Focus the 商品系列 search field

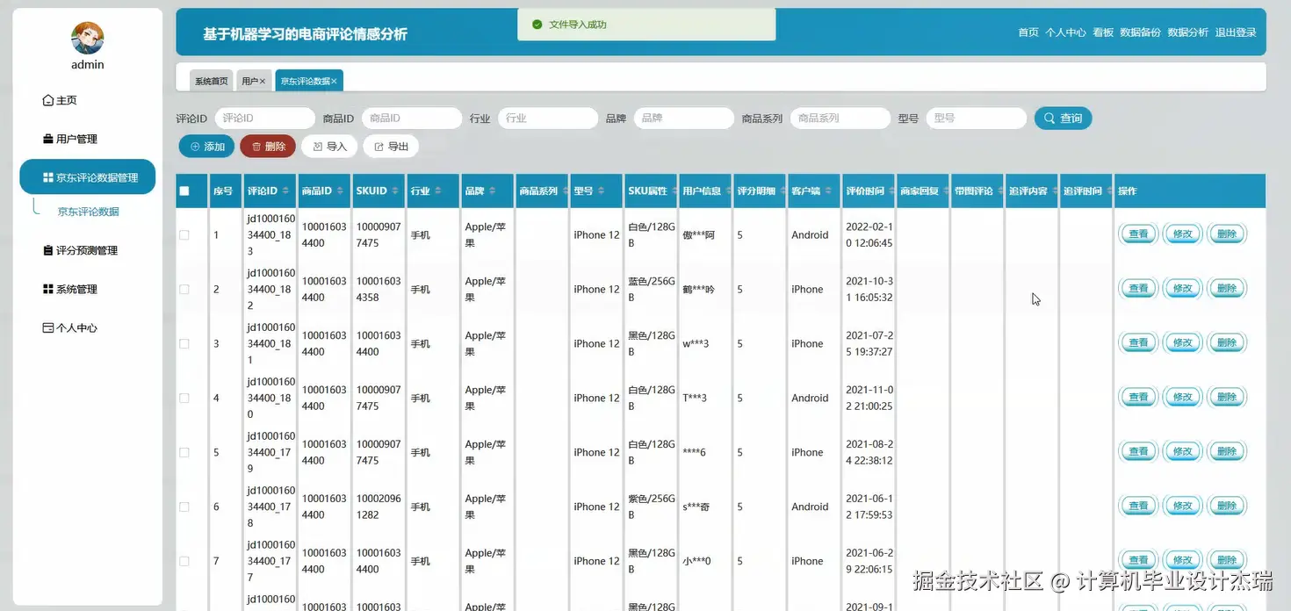[840, 119]
